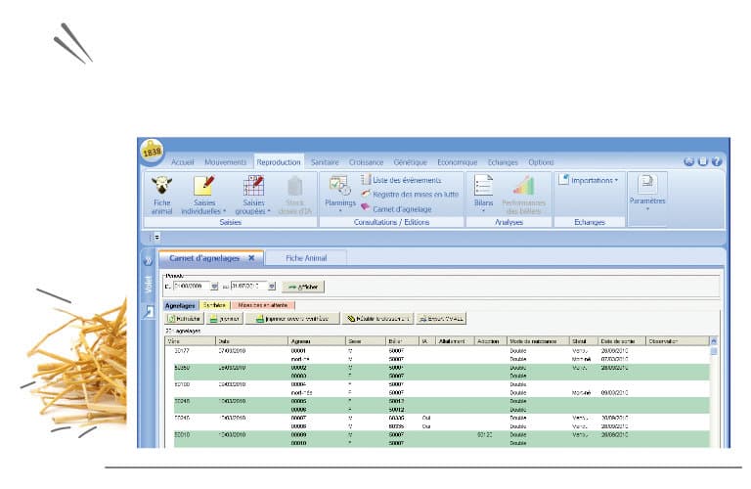Open the period end date dropdown
Image resolution: width=751 pixels, height=489 pixels.
point(273,287)
